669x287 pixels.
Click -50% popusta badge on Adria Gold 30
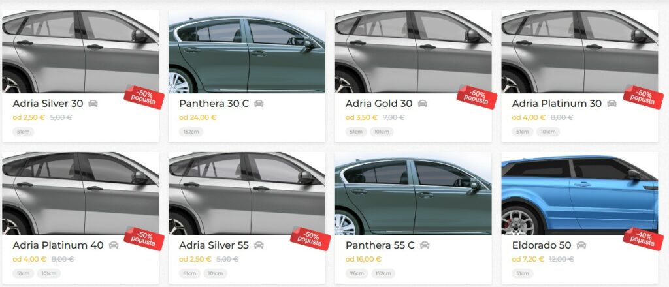point(477,97)
